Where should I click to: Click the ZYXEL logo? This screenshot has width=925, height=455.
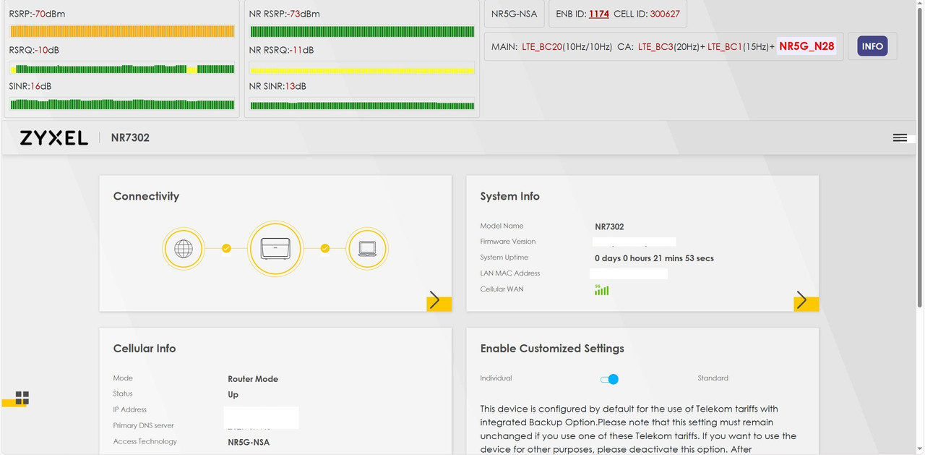[x=53, y=138]
